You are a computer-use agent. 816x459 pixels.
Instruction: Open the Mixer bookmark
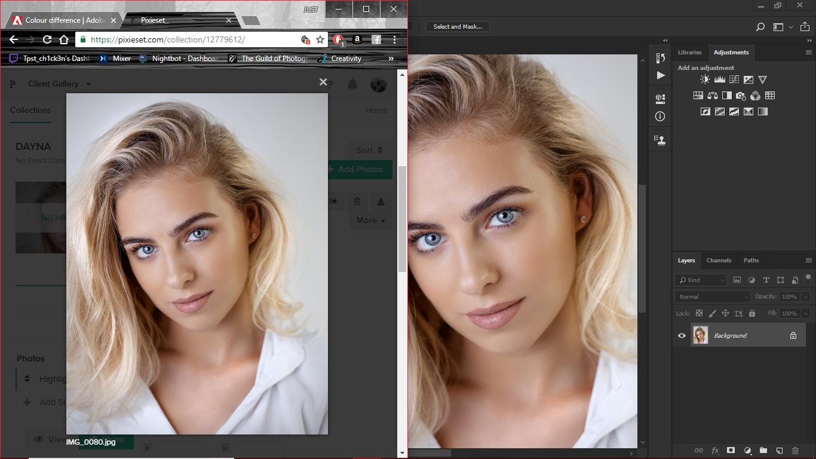click(115, 59)
